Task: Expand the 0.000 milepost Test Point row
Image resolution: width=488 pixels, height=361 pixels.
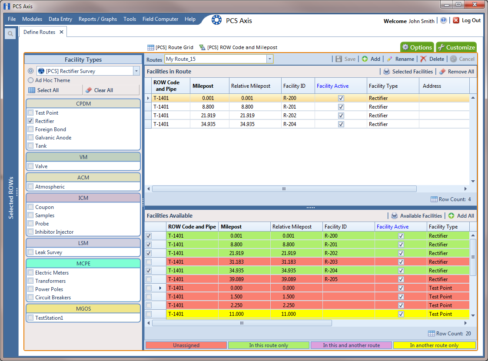Action: click(160, 288)
